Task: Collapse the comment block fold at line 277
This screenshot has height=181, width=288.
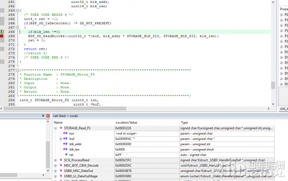Action: point(17,70)
